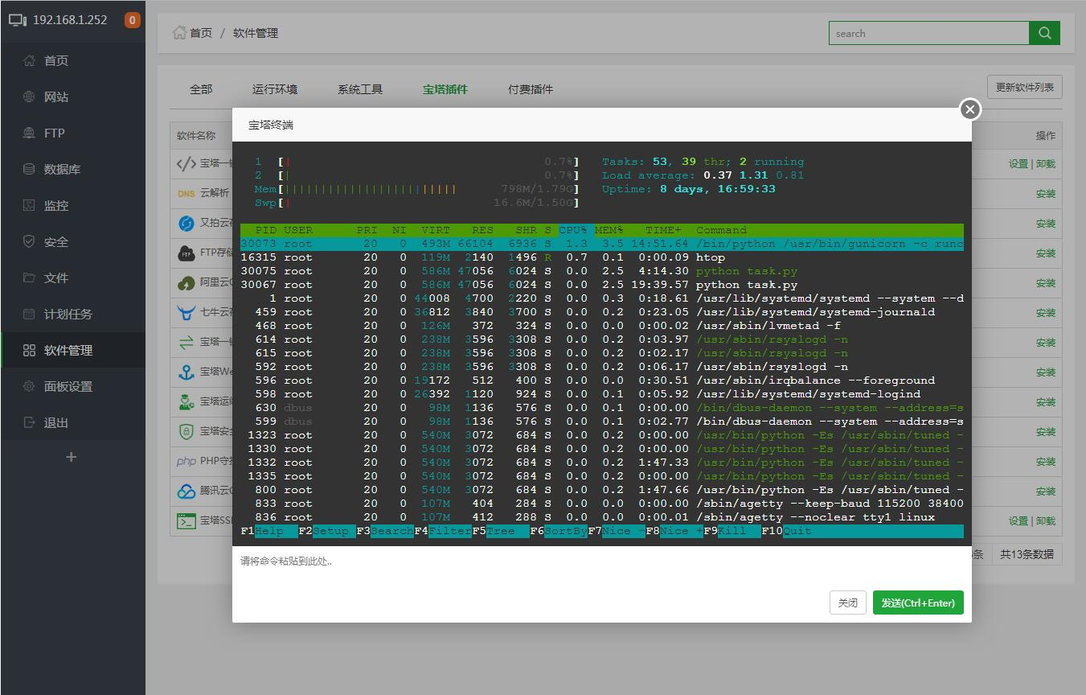Expand the + item in the sidebar

[71, 456]
